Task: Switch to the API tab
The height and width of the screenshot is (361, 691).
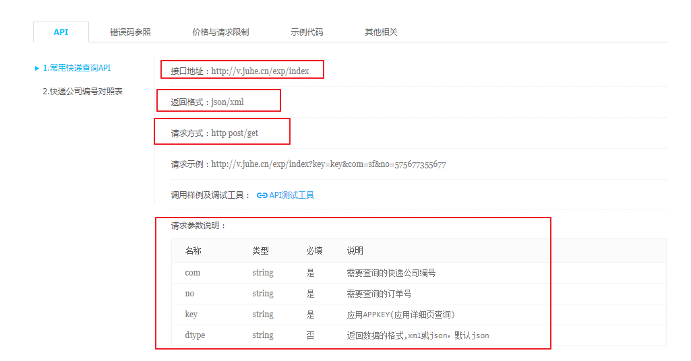Action: [61, 32]
